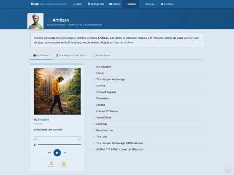Play The Halcyon Anchorage track 3
The height and width of the screenshot is (175, 234).
pyautogui.click(x=148, y=80)
